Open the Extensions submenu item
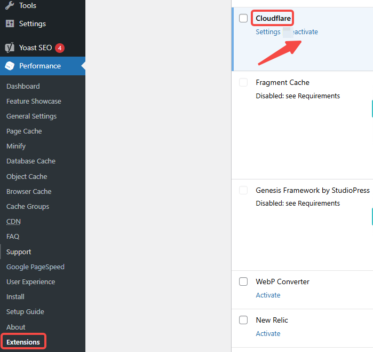Viewport: 373px width, 352px height. pyautogui.click(x=23, y=342)
